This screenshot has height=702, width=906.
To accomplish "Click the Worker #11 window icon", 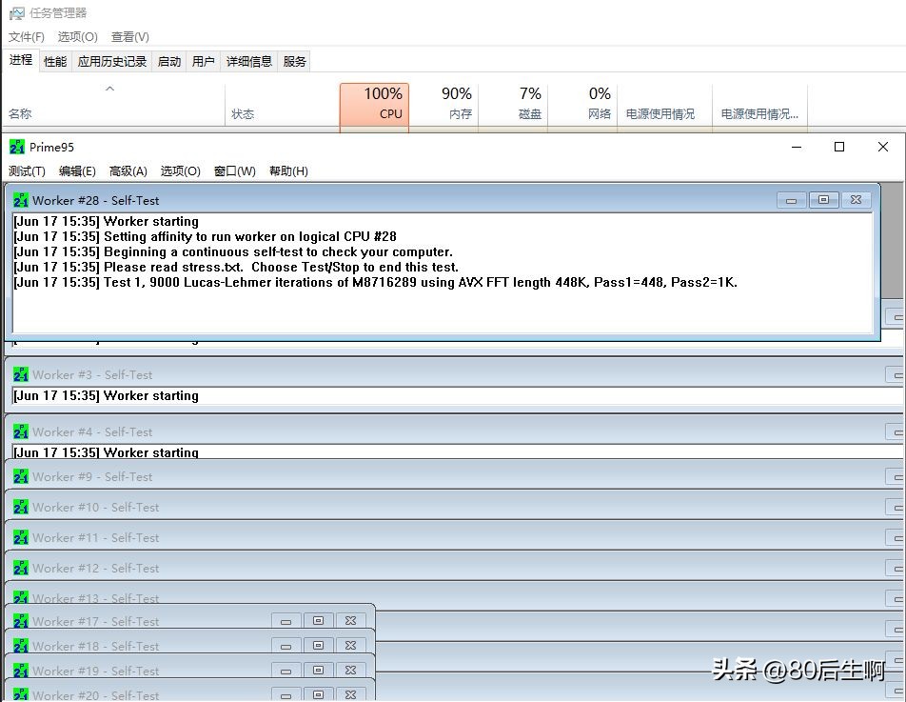I will pyautogui.click(x=20, y=538).
